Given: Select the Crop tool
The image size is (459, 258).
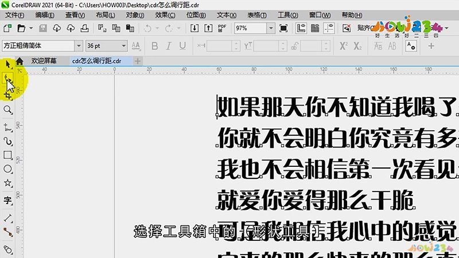Looking at the screenshot, I should point(7,95).
